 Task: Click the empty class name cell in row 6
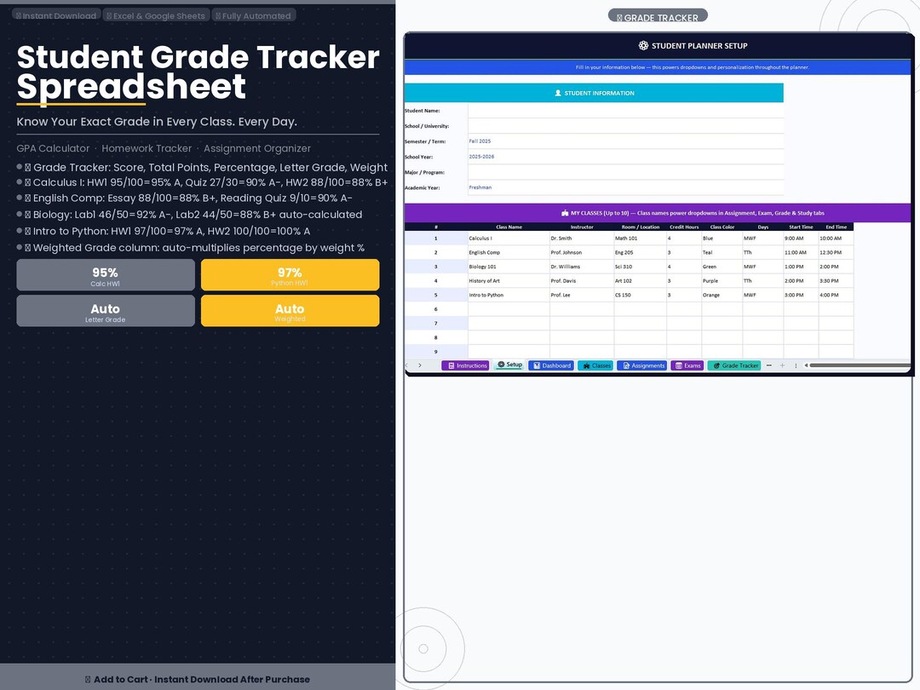(x=509, y=309)
